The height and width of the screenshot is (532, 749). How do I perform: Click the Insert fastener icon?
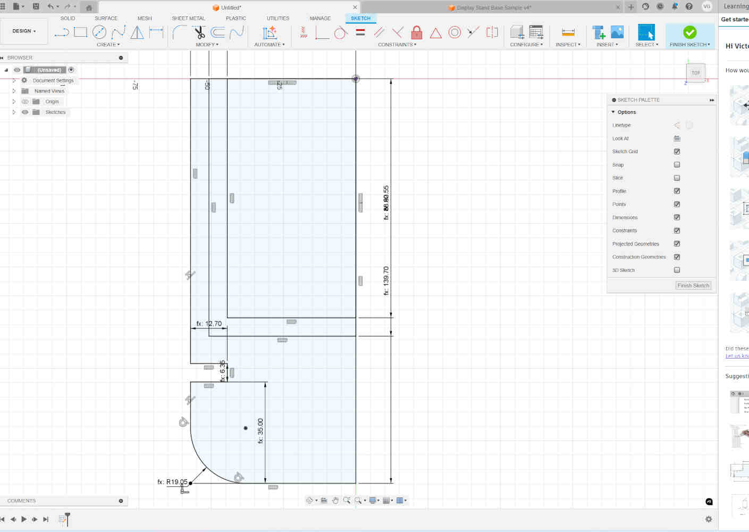click(599, 32)
